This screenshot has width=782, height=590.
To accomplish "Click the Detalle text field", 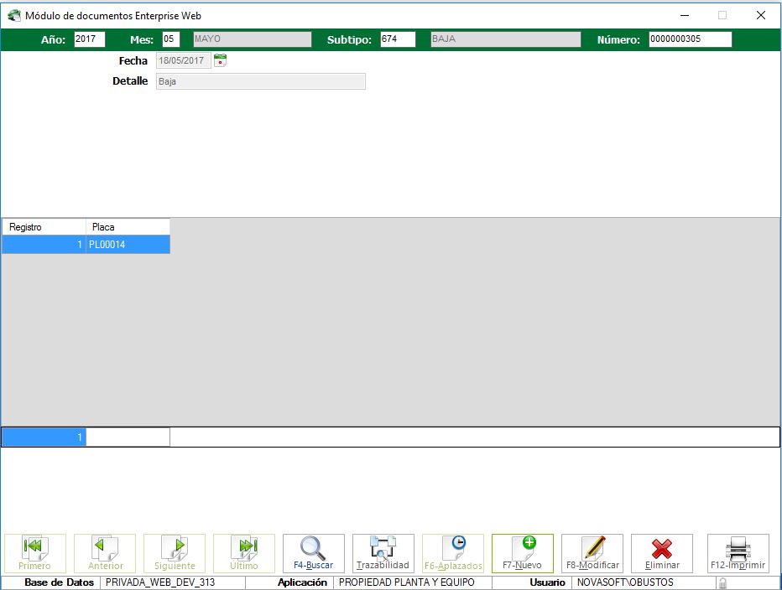I will 261,81.
